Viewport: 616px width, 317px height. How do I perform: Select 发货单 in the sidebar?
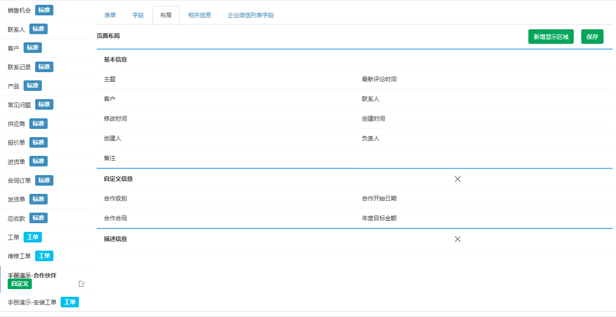(x=46, y=199)
